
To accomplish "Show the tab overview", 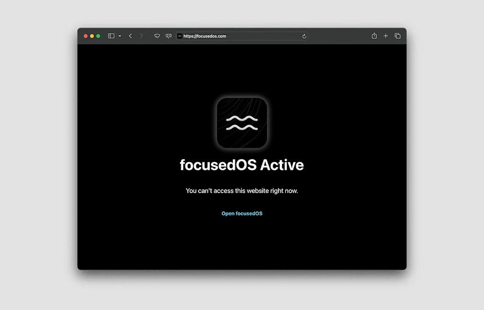I will (398, 36).
